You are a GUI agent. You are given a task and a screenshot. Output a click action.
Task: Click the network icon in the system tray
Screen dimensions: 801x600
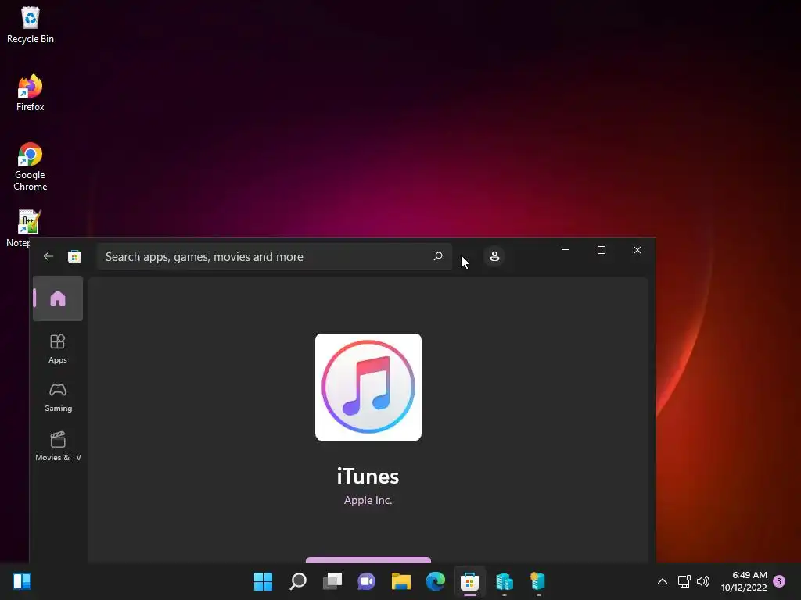coord(684,581)
